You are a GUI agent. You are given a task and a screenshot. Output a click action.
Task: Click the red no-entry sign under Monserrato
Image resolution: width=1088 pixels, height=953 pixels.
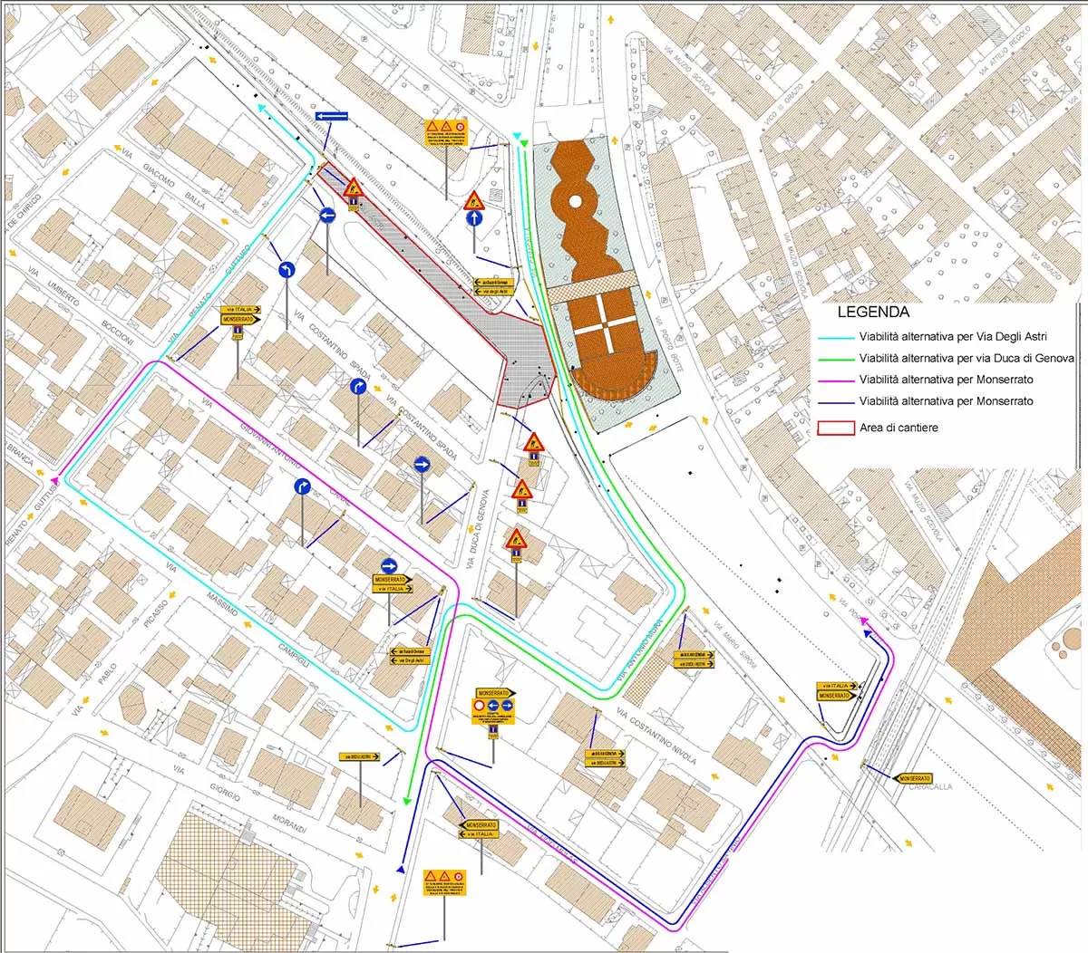click(x=479, y=705)
